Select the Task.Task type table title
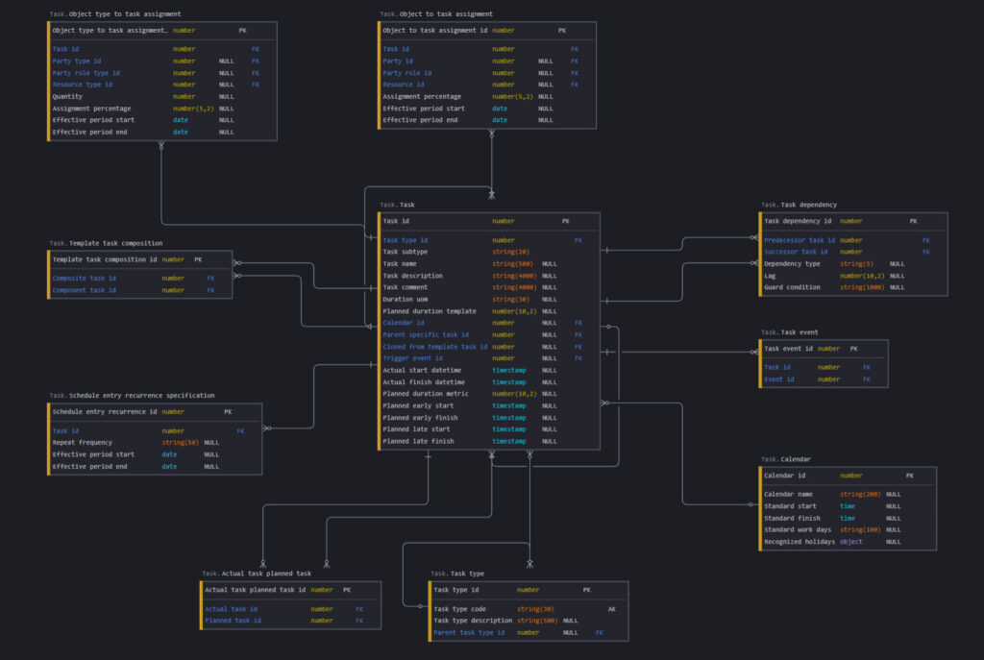984x660 pixels. point(457,574)
